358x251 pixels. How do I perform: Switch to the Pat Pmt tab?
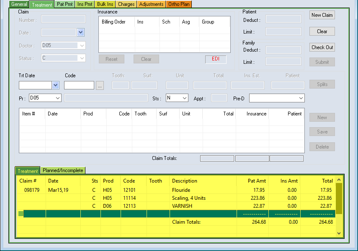[65, 4]
